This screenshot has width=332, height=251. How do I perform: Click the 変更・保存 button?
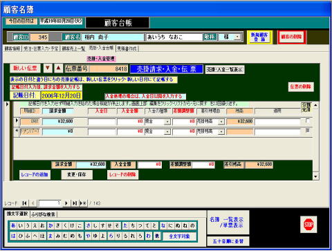tap(77, 174)
